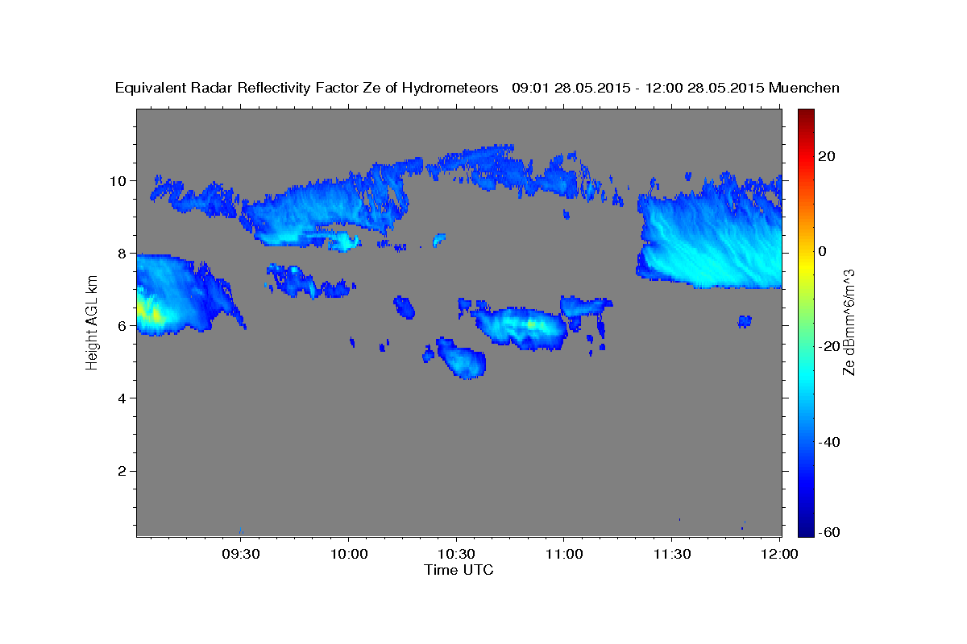Screen dimensions: 967x644
Task: Click the height tick label '4'
Action: [123, 398]
